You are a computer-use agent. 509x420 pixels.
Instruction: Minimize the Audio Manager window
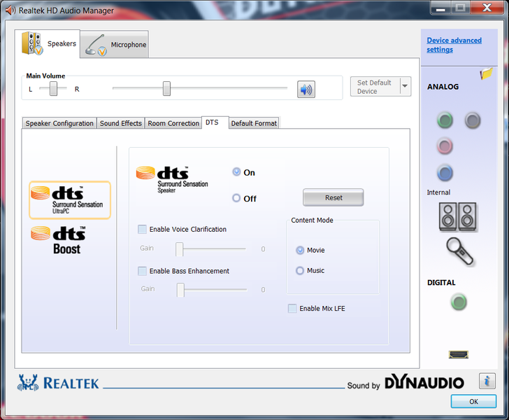(x=440, y=8)
